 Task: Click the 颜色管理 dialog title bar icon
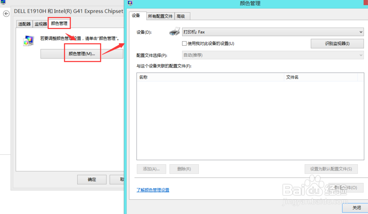(x=130, y=3)
